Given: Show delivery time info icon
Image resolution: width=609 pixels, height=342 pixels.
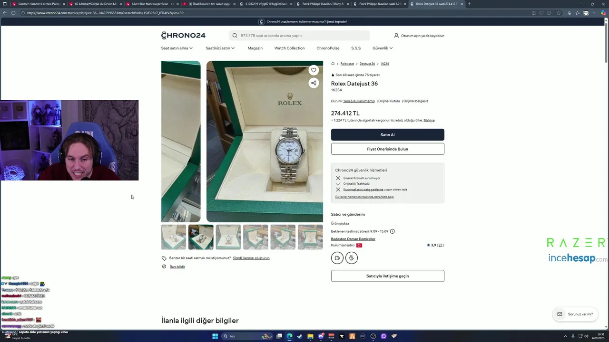Looking at the screenshot, I should point(392,231).
